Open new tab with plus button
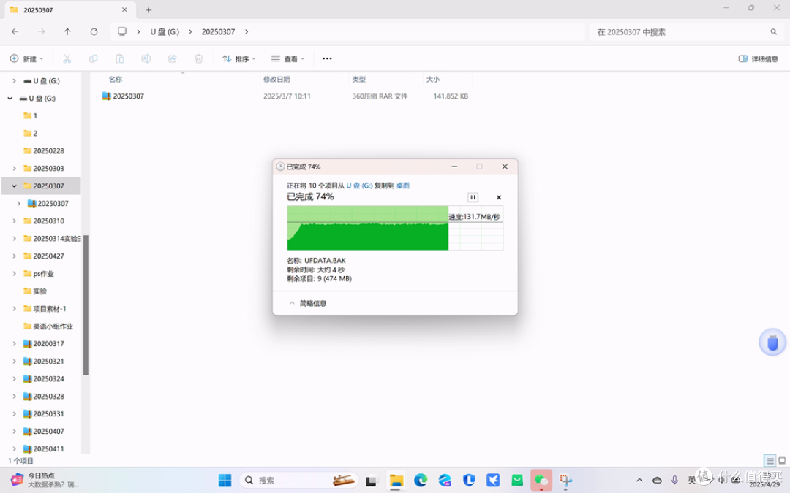 pyautogui.click(x=148, y=10)
